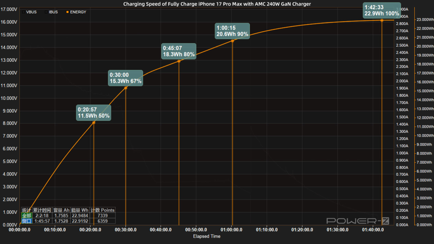This screenshot has width=434, height=244.
Task: Select the 1:00:15 20.6Wh 90% annotation label
Action: coord(232,31)
